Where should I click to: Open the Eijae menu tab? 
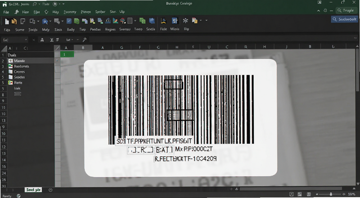(x=36, y=12)
